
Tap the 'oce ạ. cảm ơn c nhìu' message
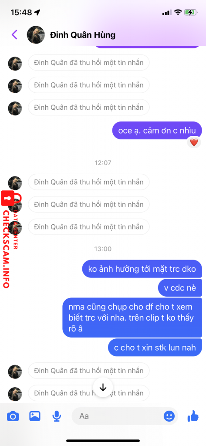coord(157,131)
